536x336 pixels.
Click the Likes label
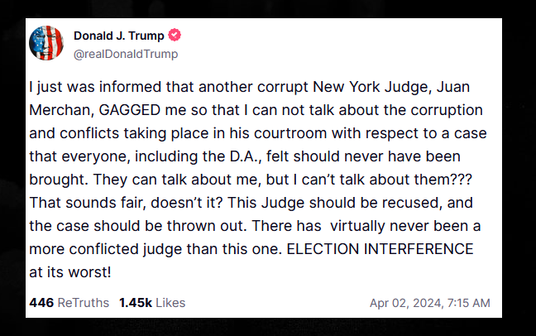click(170, 303)
